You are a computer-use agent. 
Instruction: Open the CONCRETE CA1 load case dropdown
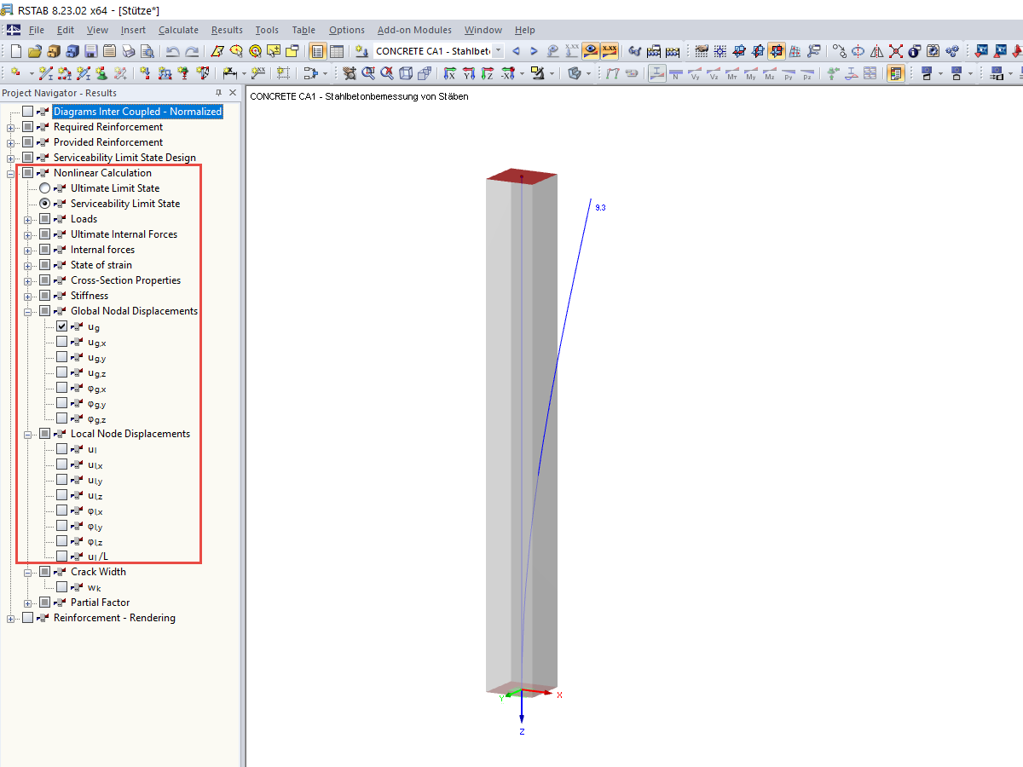click(x=498, y=51)
